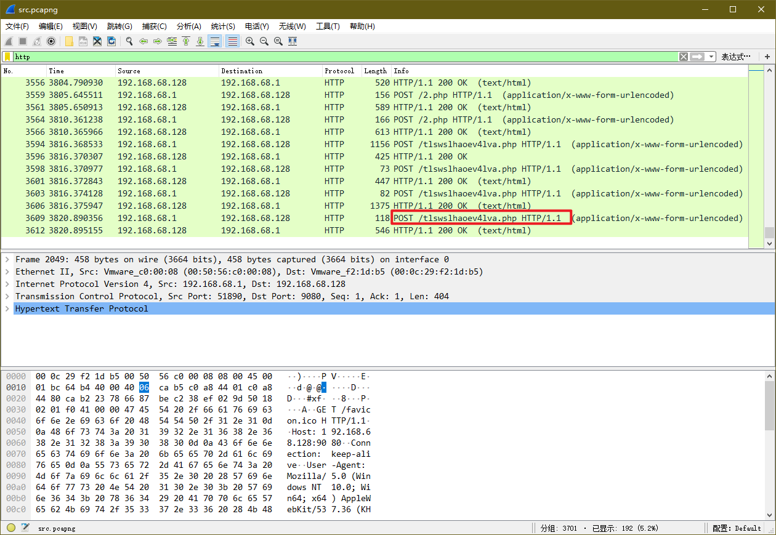
Task: Open recent display filters dropdown
Action: [x=712, y=57]
